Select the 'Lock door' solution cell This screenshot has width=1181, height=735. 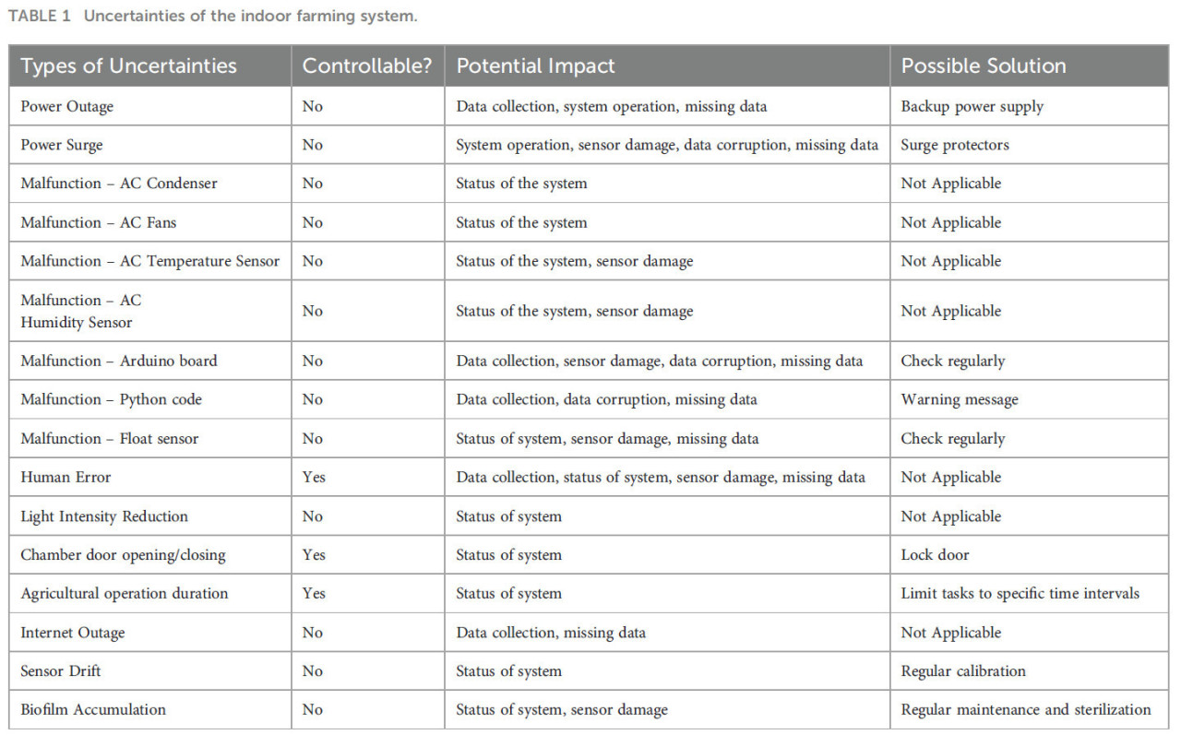[935, 555]
